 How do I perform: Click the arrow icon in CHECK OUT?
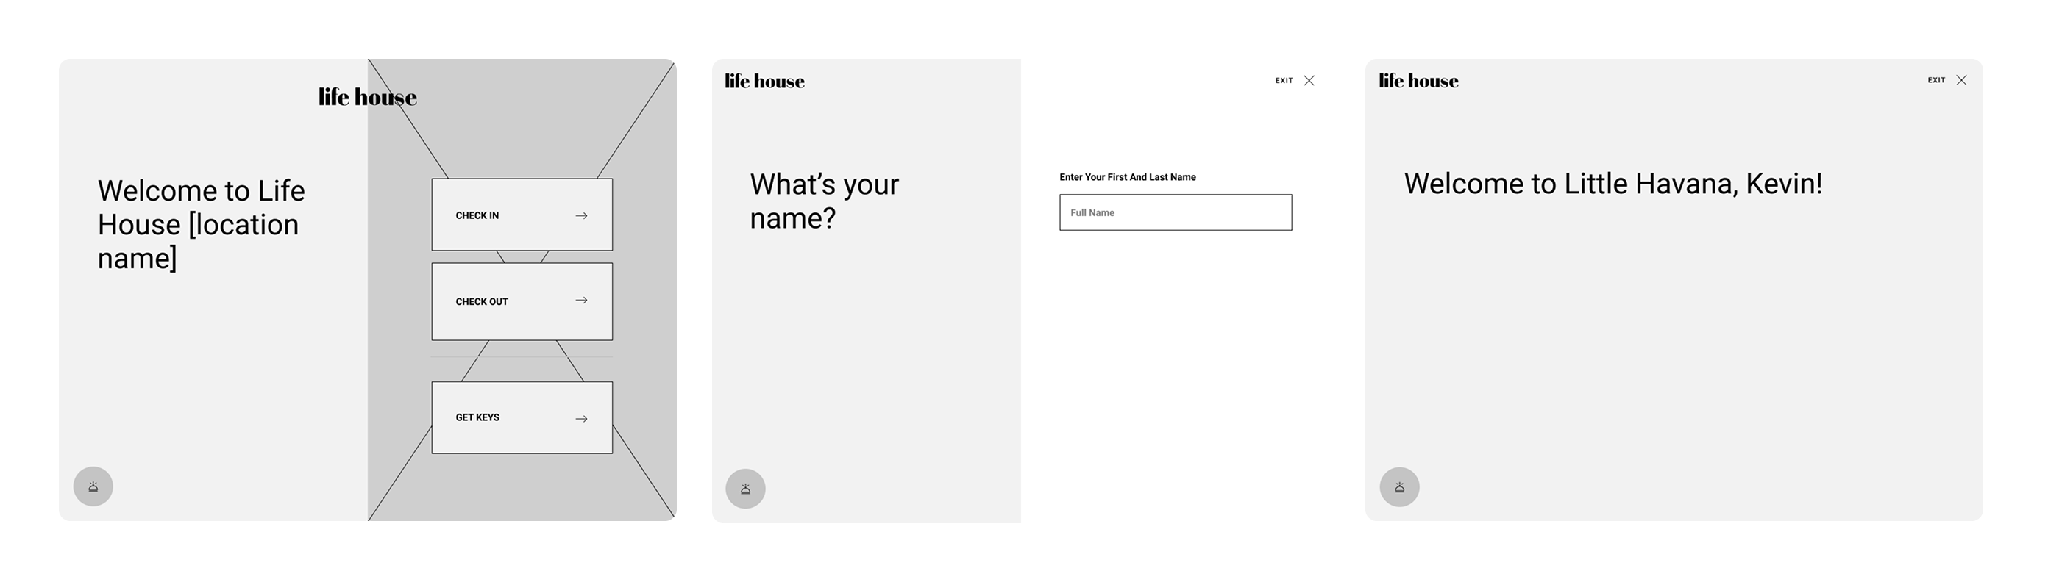[x=581, y=300]
